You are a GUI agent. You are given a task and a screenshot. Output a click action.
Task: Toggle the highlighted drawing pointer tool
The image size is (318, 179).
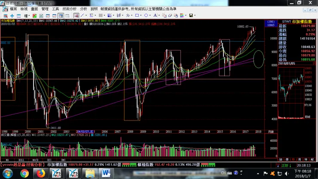click(x=76, y=15)
